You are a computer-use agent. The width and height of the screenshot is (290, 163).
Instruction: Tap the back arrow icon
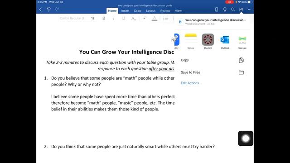[40, 10]
